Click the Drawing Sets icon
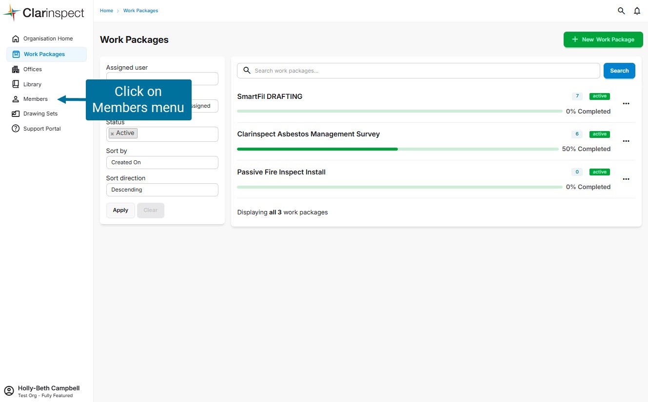648x402 pixels. tap(16, 114)
